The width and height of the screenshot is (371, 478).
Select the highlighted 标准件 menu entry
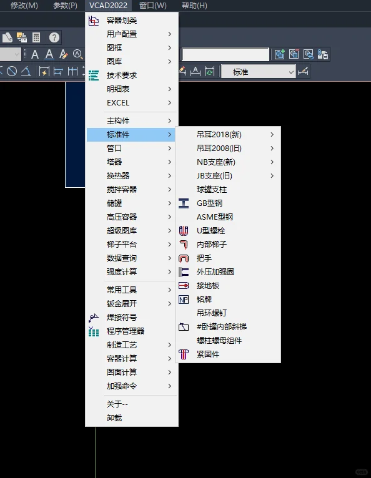(x=132, y=135)
